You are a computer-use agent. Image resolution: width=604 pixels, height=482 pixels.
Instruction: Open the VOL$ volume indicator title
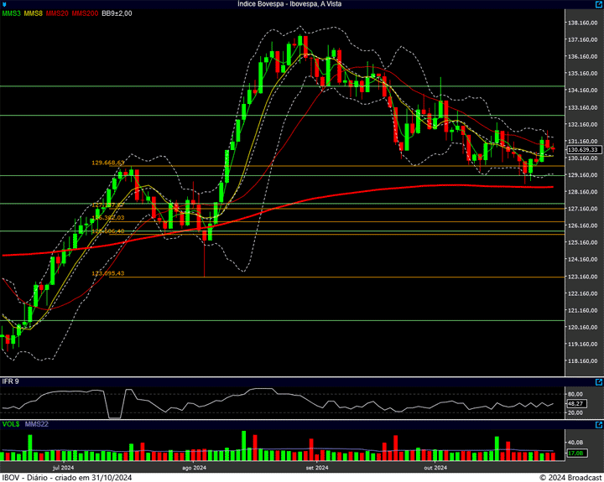pyautogui.click(x=11, y=424)
